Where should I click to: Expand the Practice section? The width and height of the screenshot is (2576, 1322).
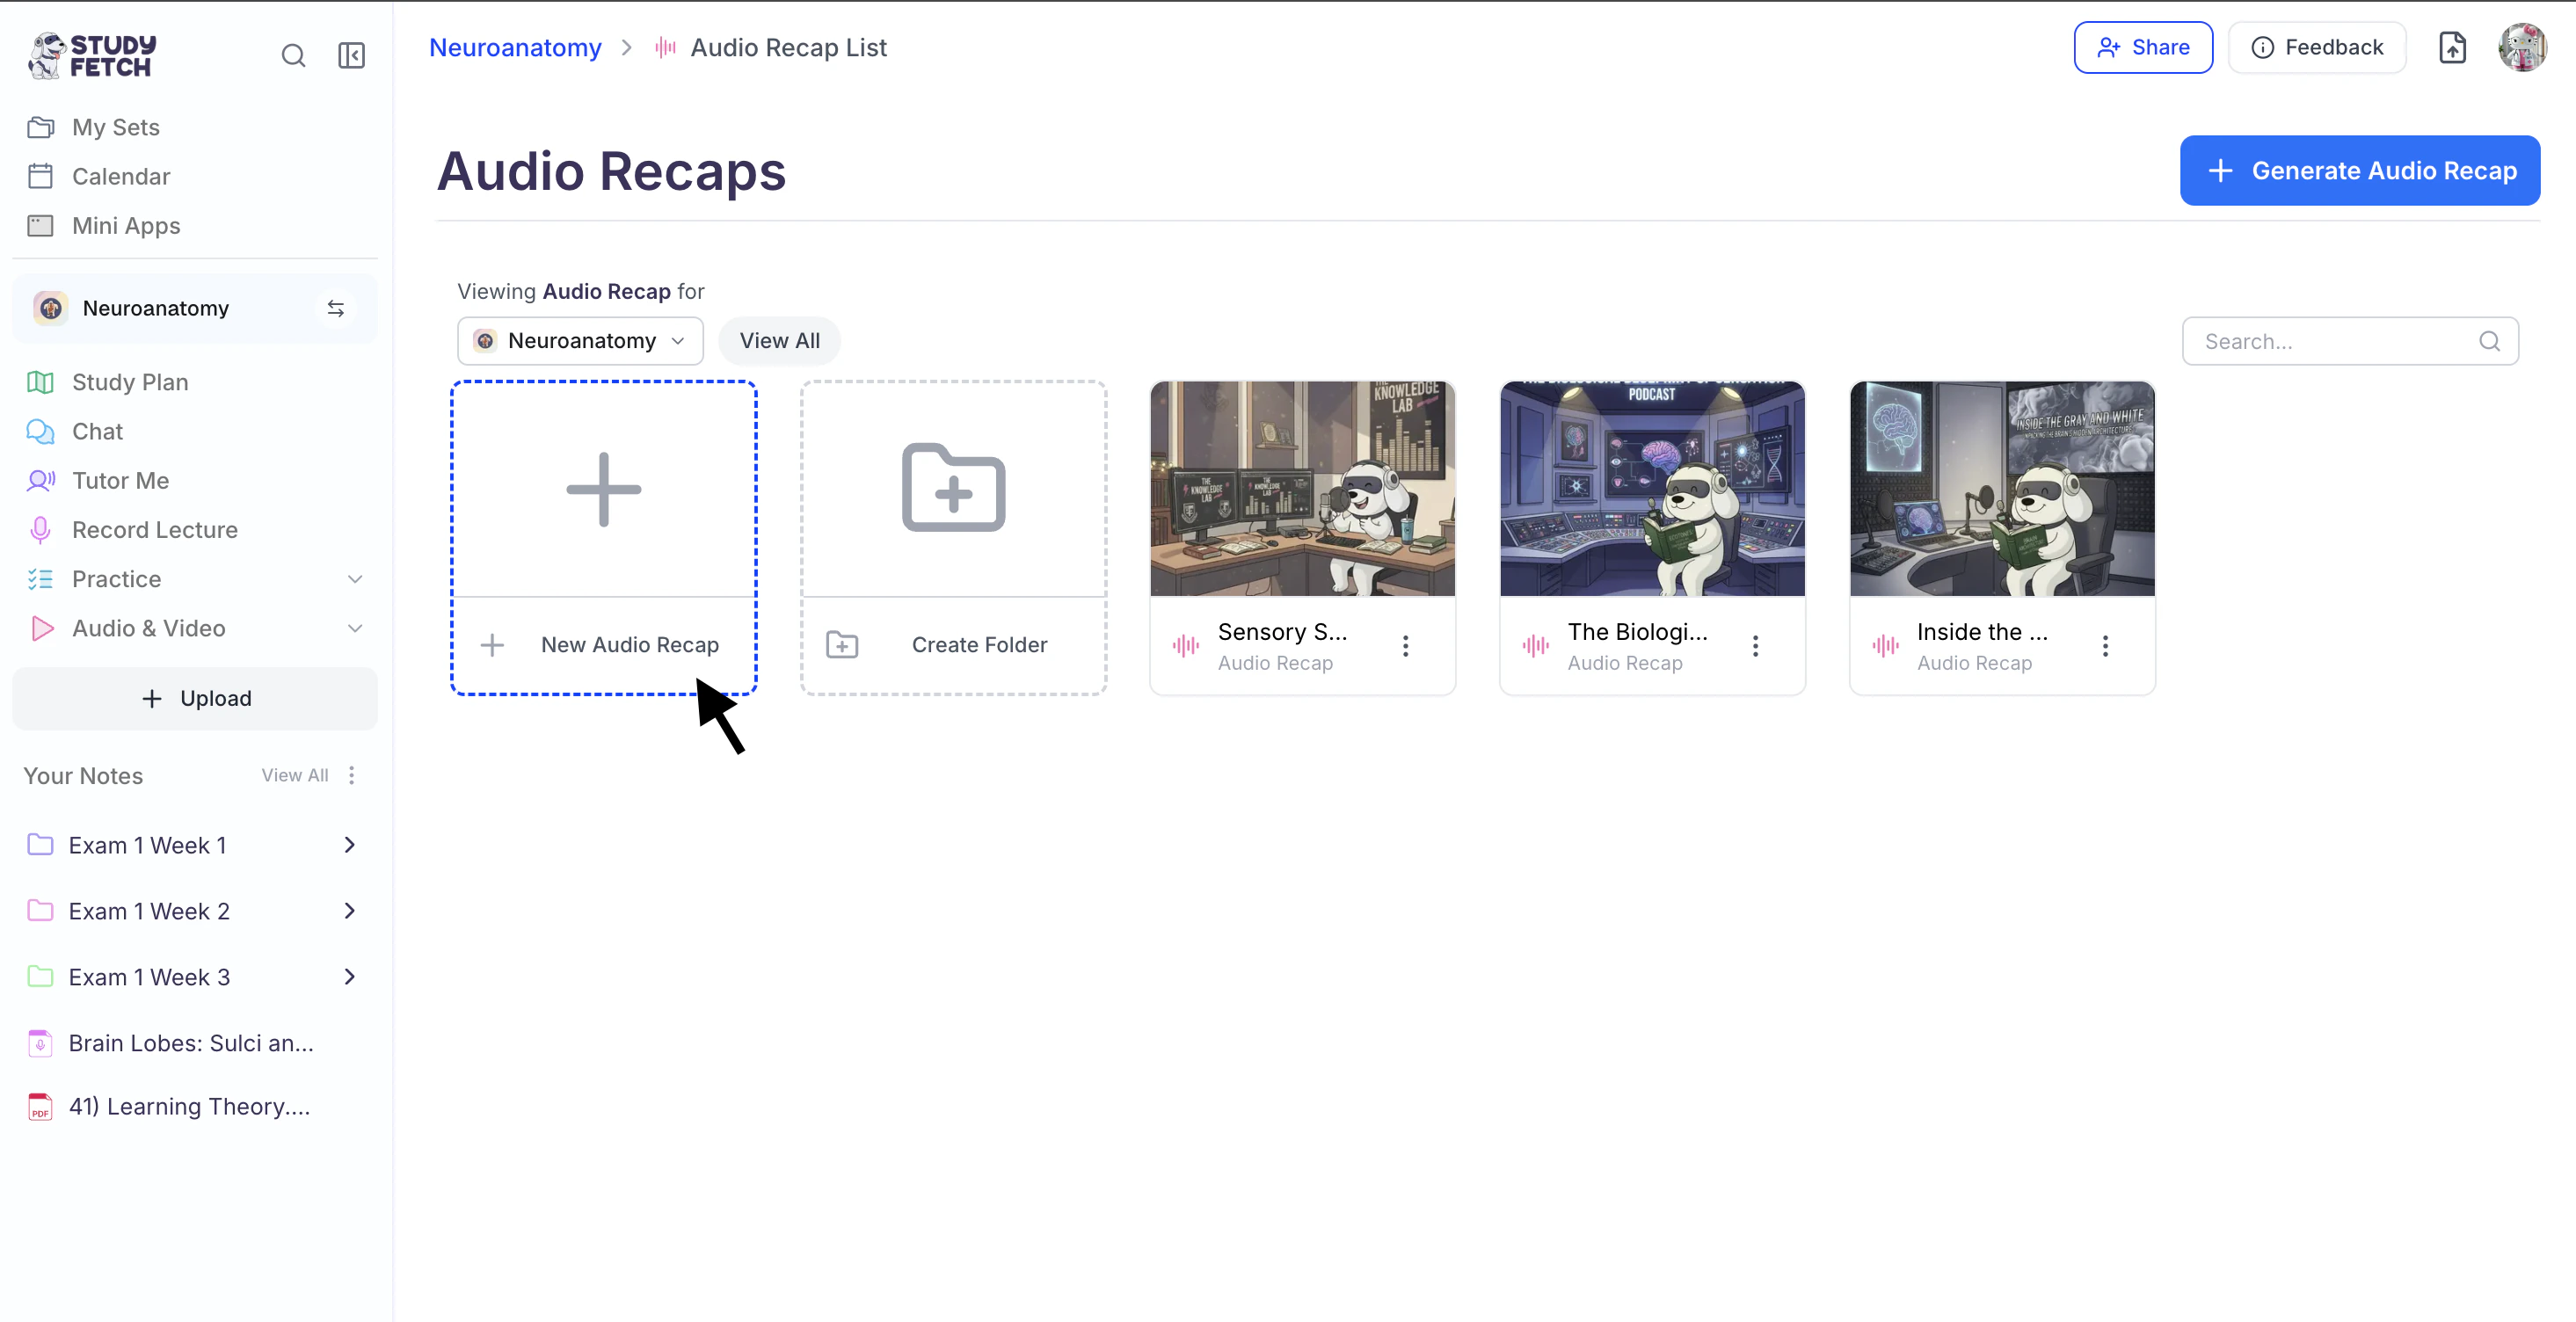click(354, 579)
